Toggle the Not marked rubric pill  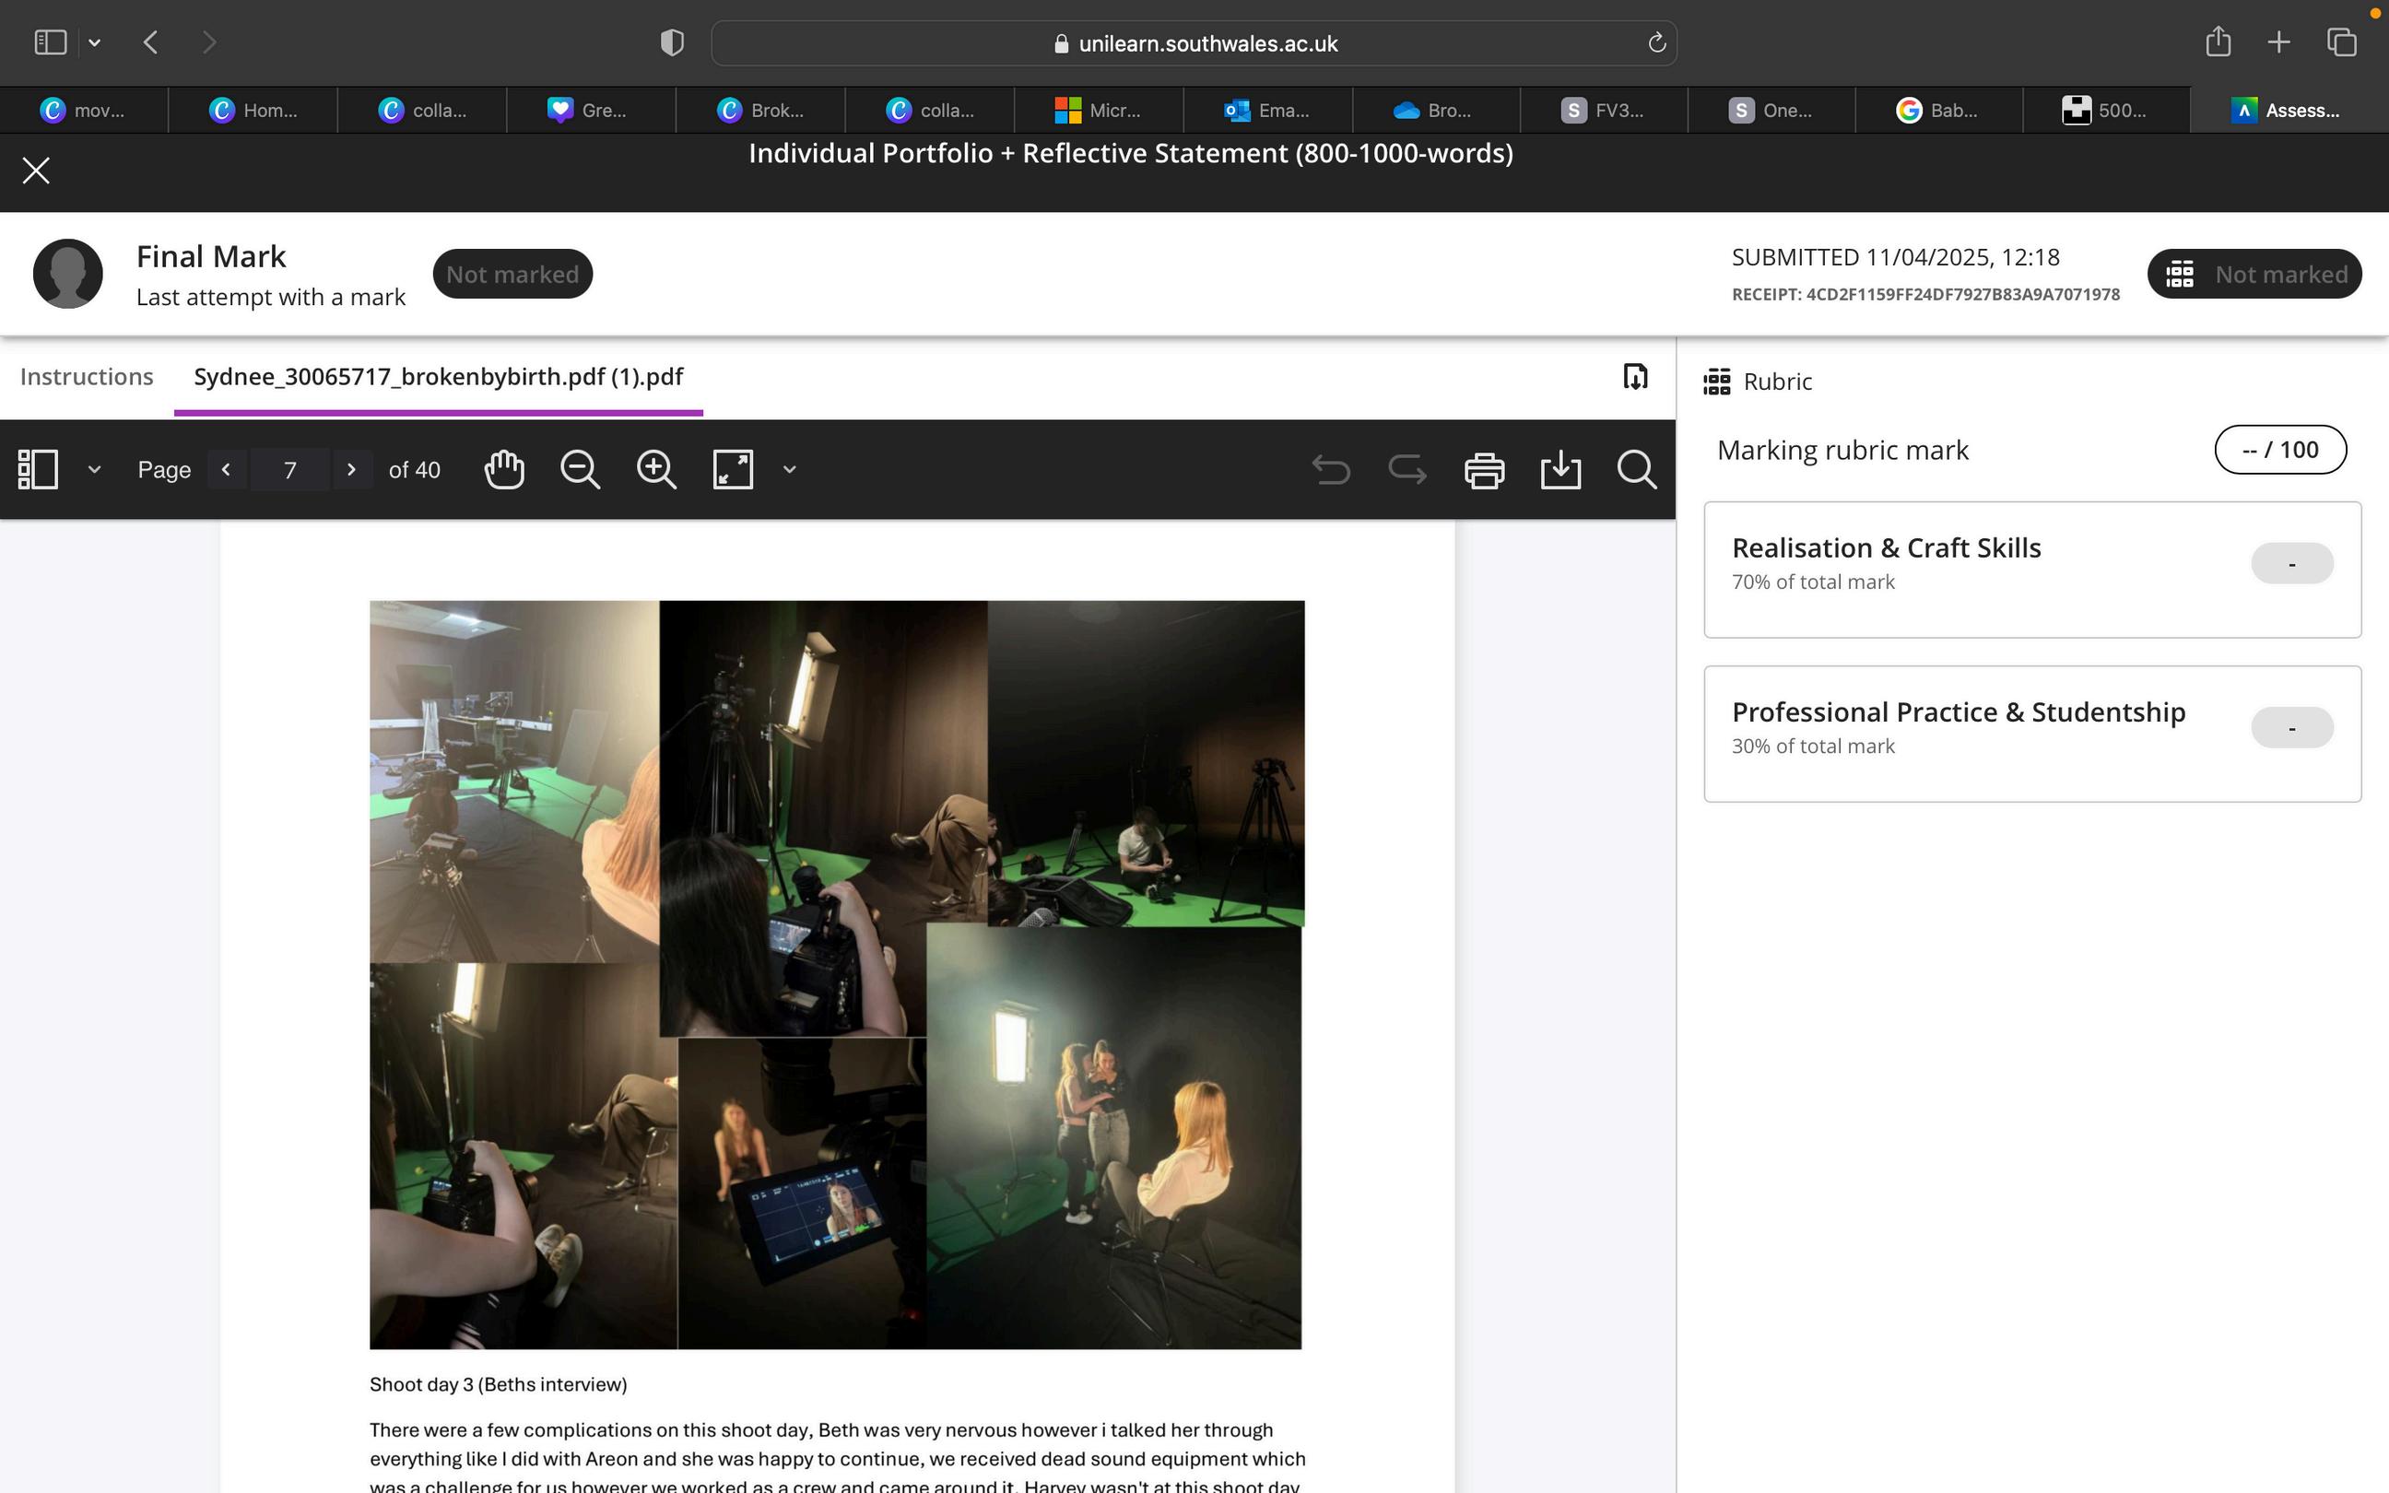(x=2254, y=275)
